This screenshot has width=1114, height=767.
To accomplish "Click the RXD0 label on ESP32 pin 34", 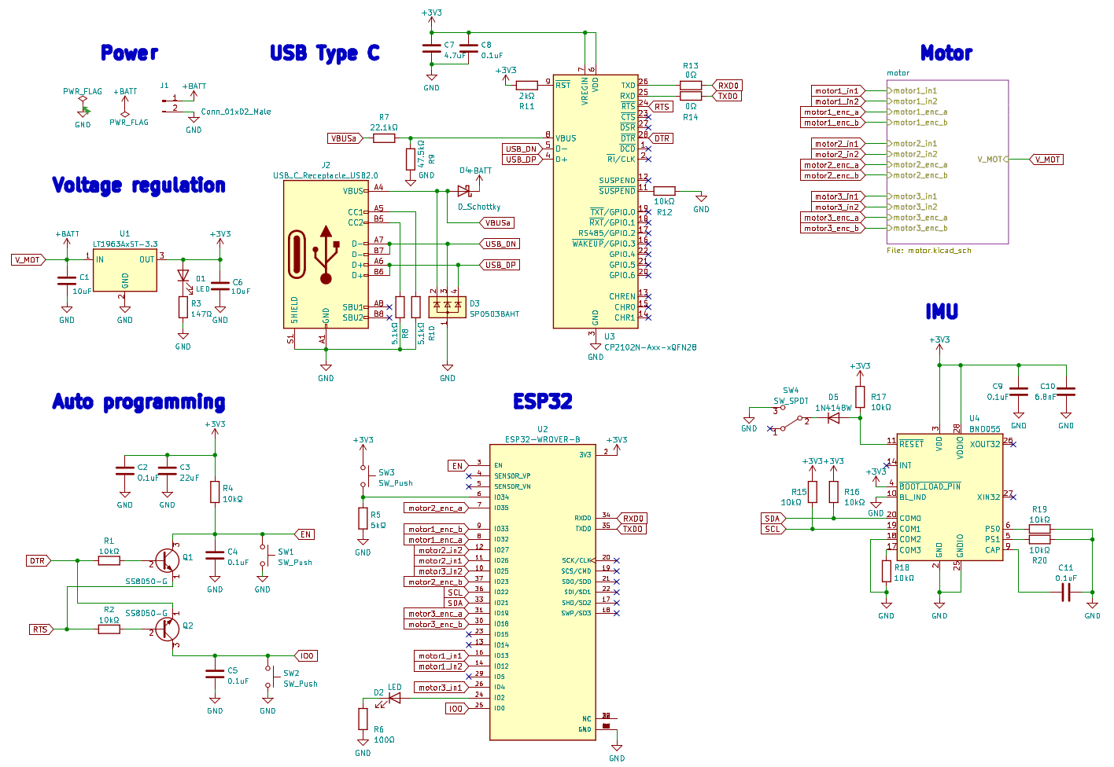I will click(x=633, y=519).
